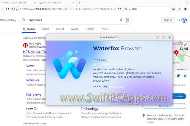
Task: Open the Reviews sitelink
Action: (32, 80)
